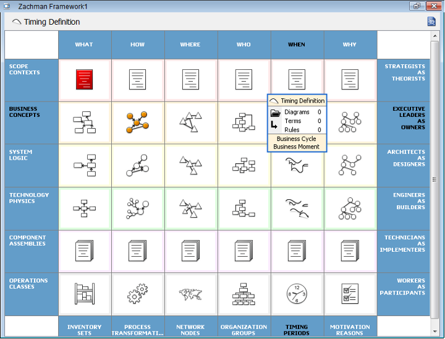Click the Technology Physics row header

point(32,208)
